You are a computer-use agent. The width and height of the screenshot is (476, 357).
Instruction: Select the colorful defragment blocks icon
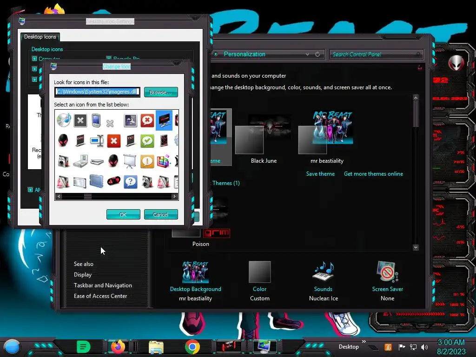pos(164,161)
